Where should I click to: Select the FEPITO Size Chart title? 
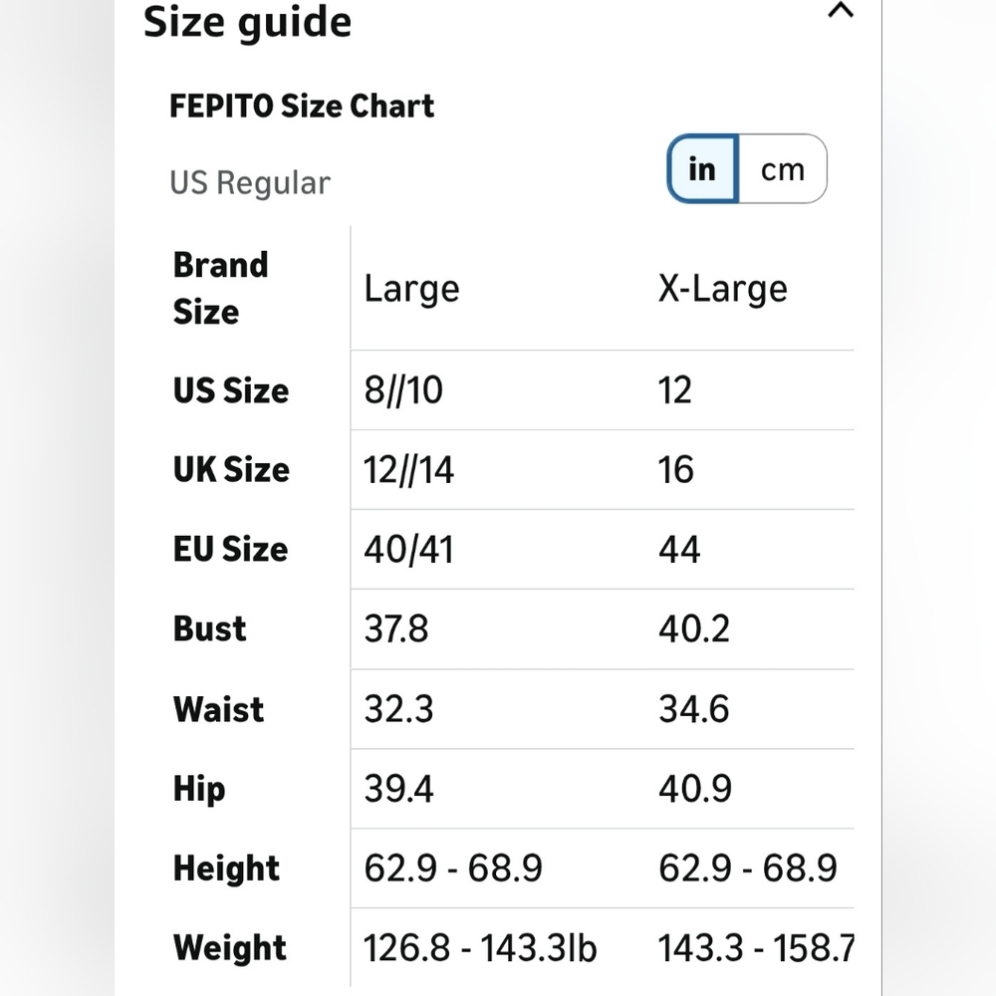(x=302, y=106)
